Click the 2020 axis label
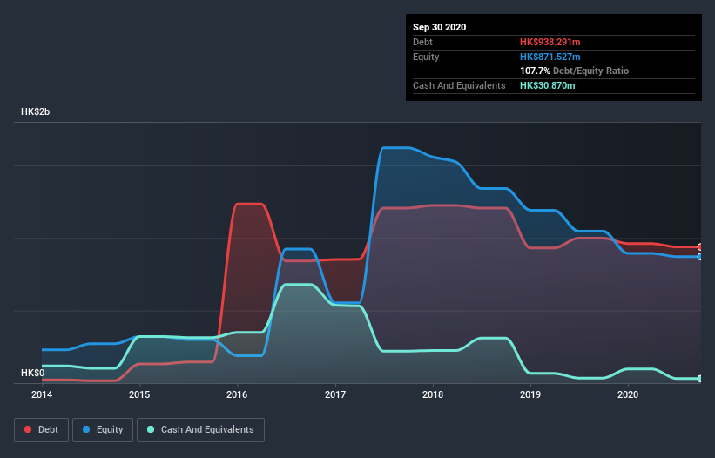 point(628,394)
